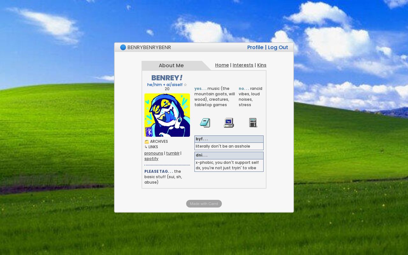Select the About Me tab
Image resolution: width=408 pixels, height=255 pixels.
pyautogui.click(x=171, y=66)
